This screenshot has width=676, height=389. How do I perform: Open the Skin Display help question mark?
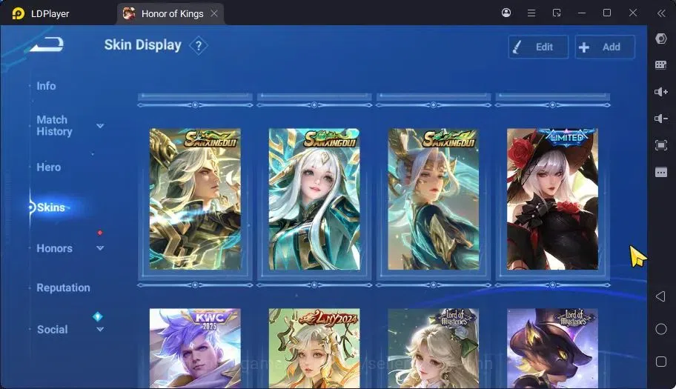coord(199,46)
